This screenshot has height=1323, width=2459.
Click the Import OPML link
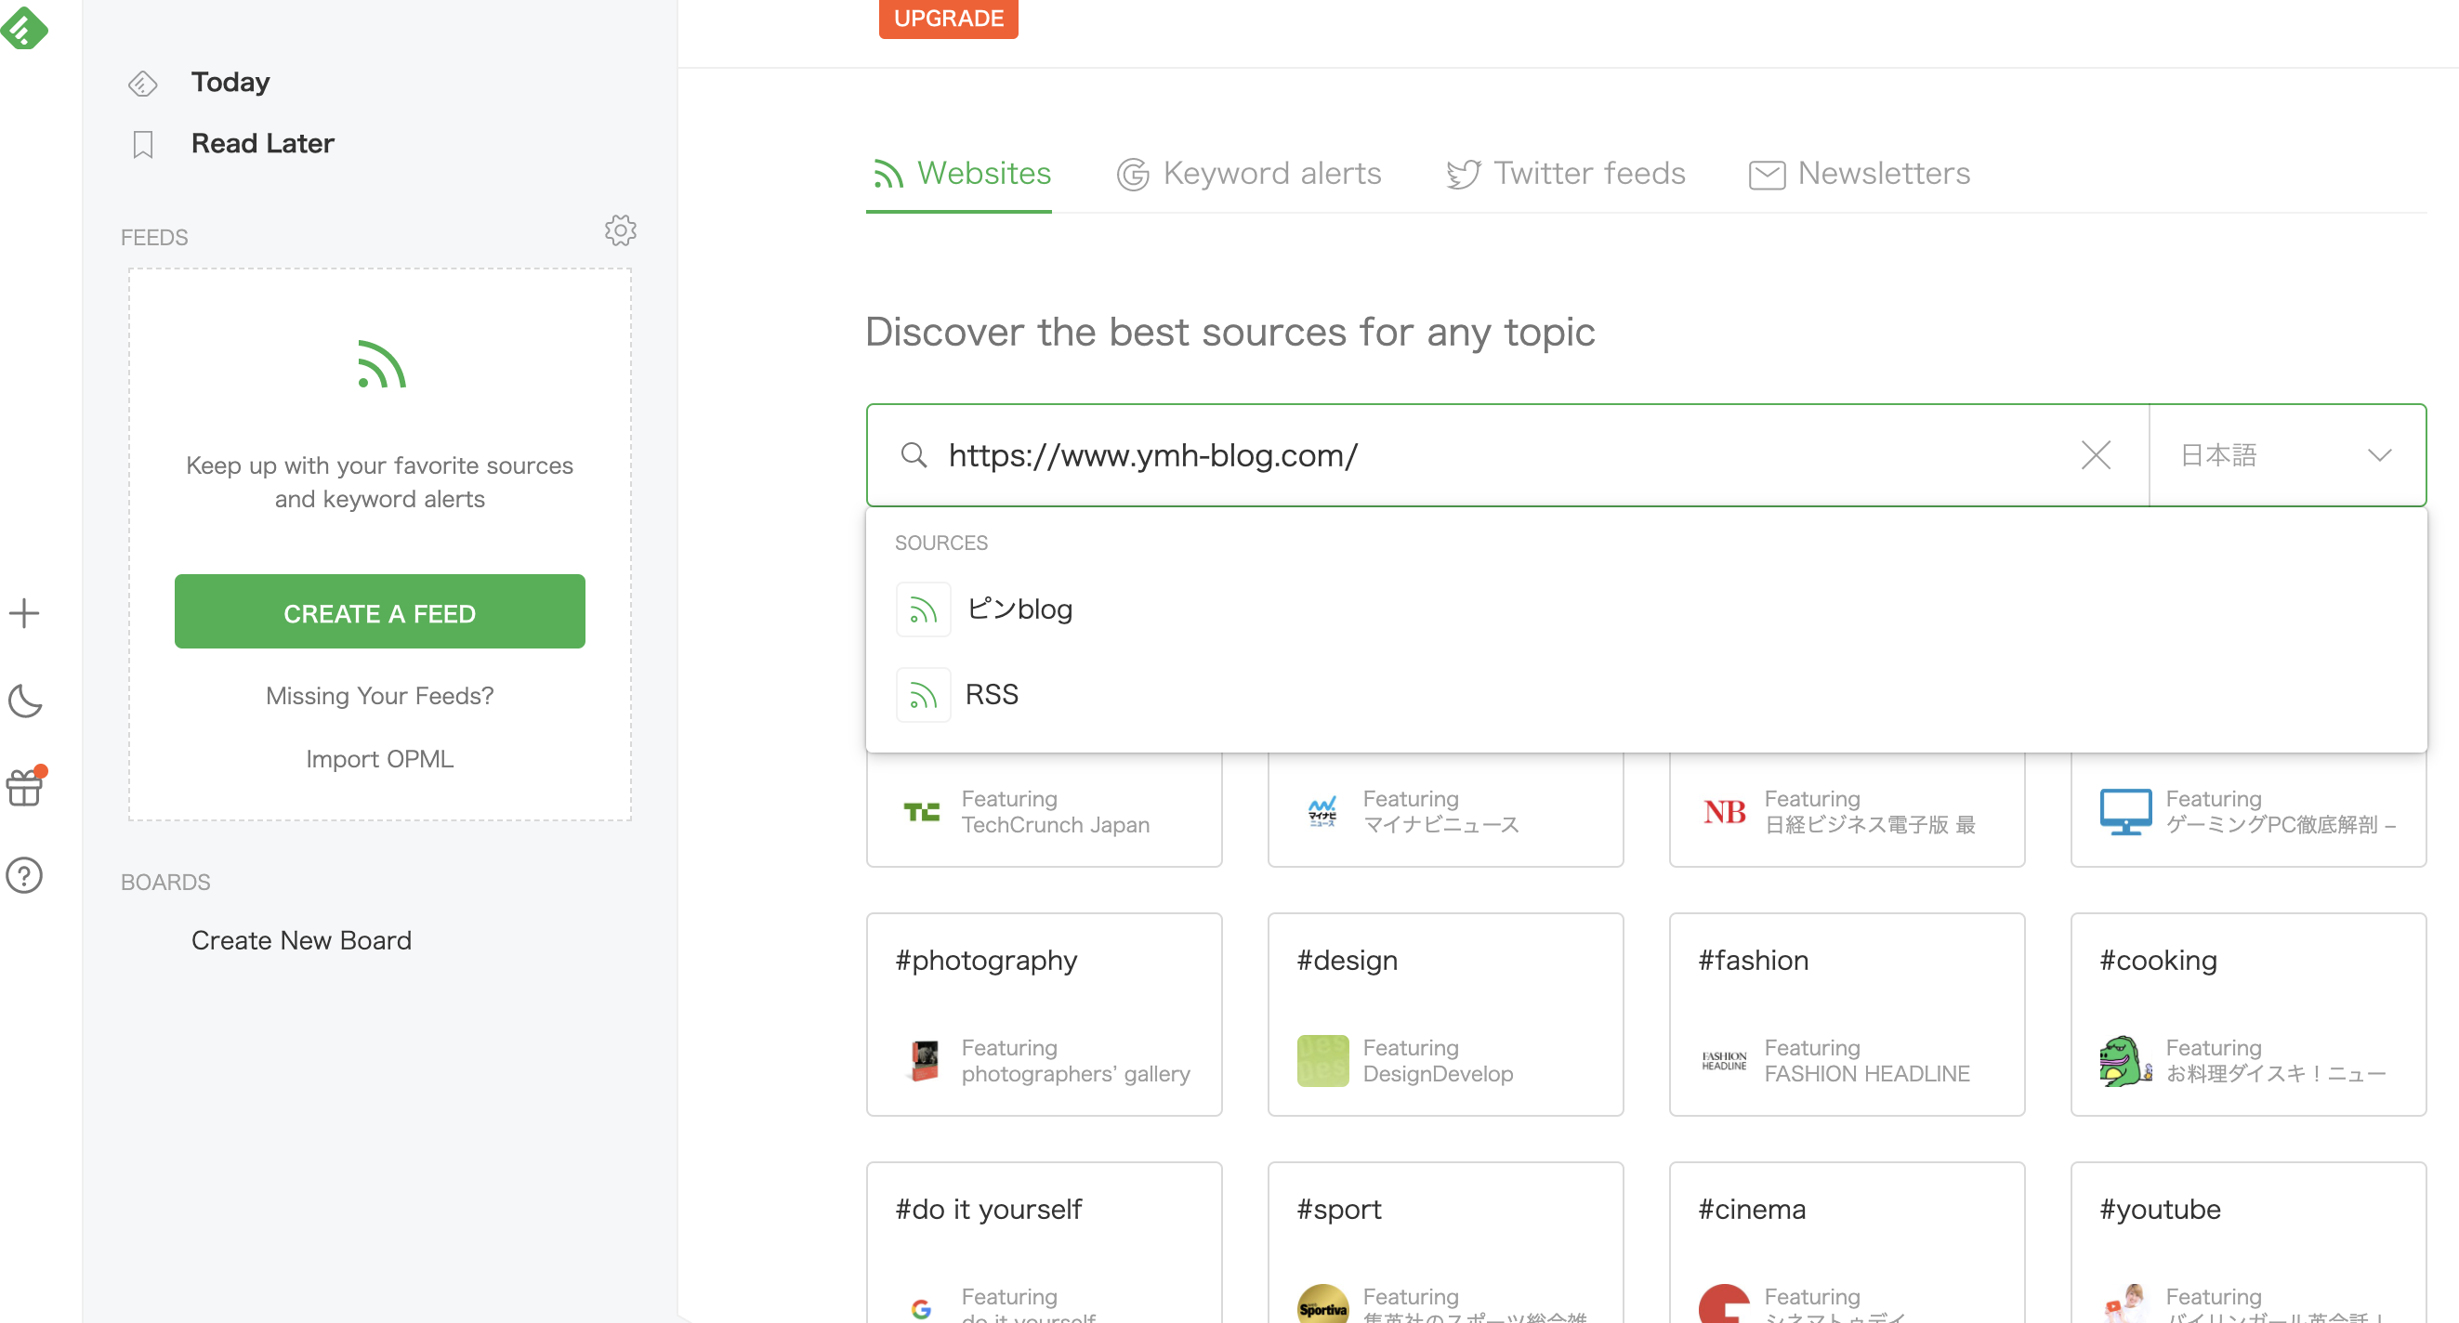tap(379, 759)
